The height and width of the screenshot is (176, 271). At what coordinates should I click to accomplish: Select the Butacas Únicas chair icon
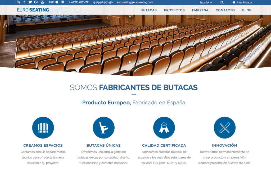pos(103,127)
